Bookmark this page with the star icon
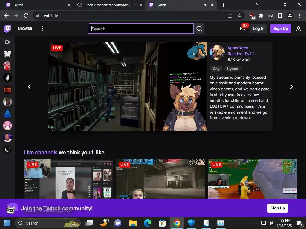Image resolution: width=306 pixels, height=229 pixels. pos(240,16)
